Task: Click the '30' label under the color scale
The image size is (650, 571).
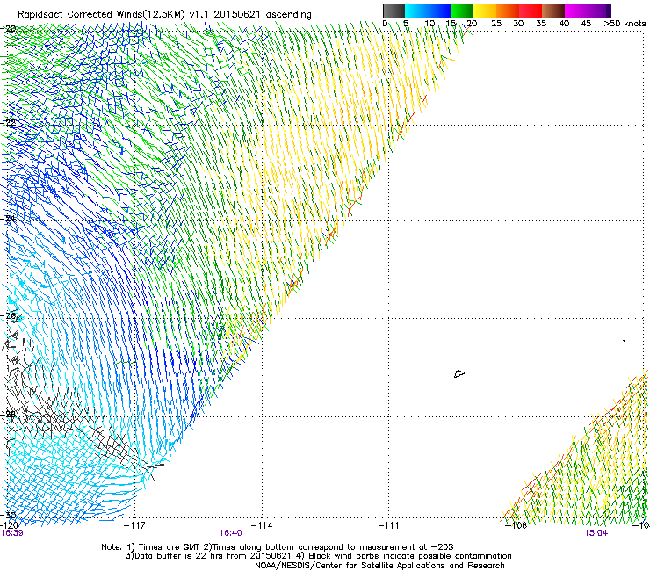Action: [x=518, y=24]
